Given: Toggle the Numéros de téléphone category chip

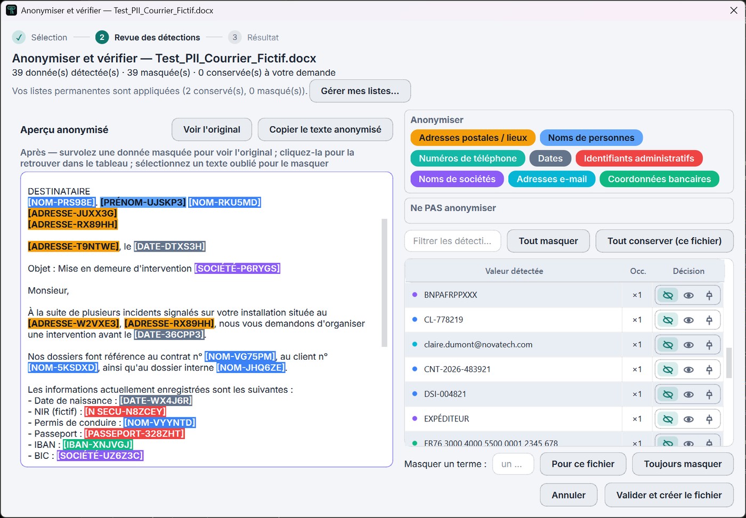Looking at the screenshot, I should (467, 158).
